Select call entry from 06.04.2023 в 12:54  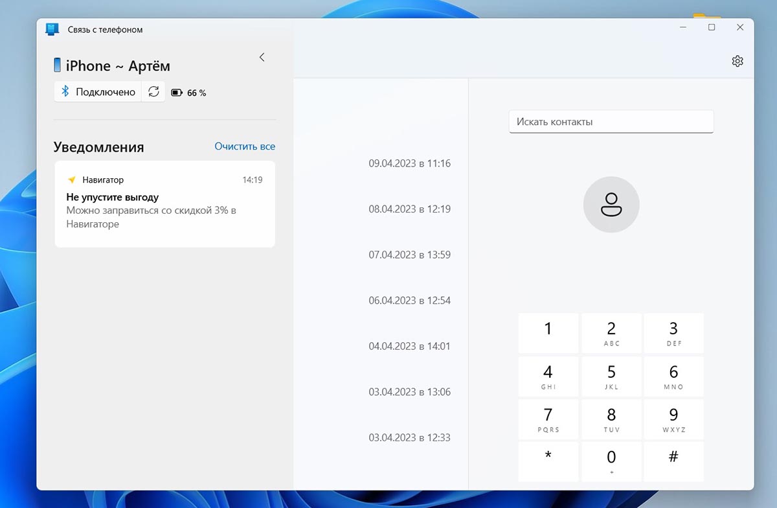(409, 301)
